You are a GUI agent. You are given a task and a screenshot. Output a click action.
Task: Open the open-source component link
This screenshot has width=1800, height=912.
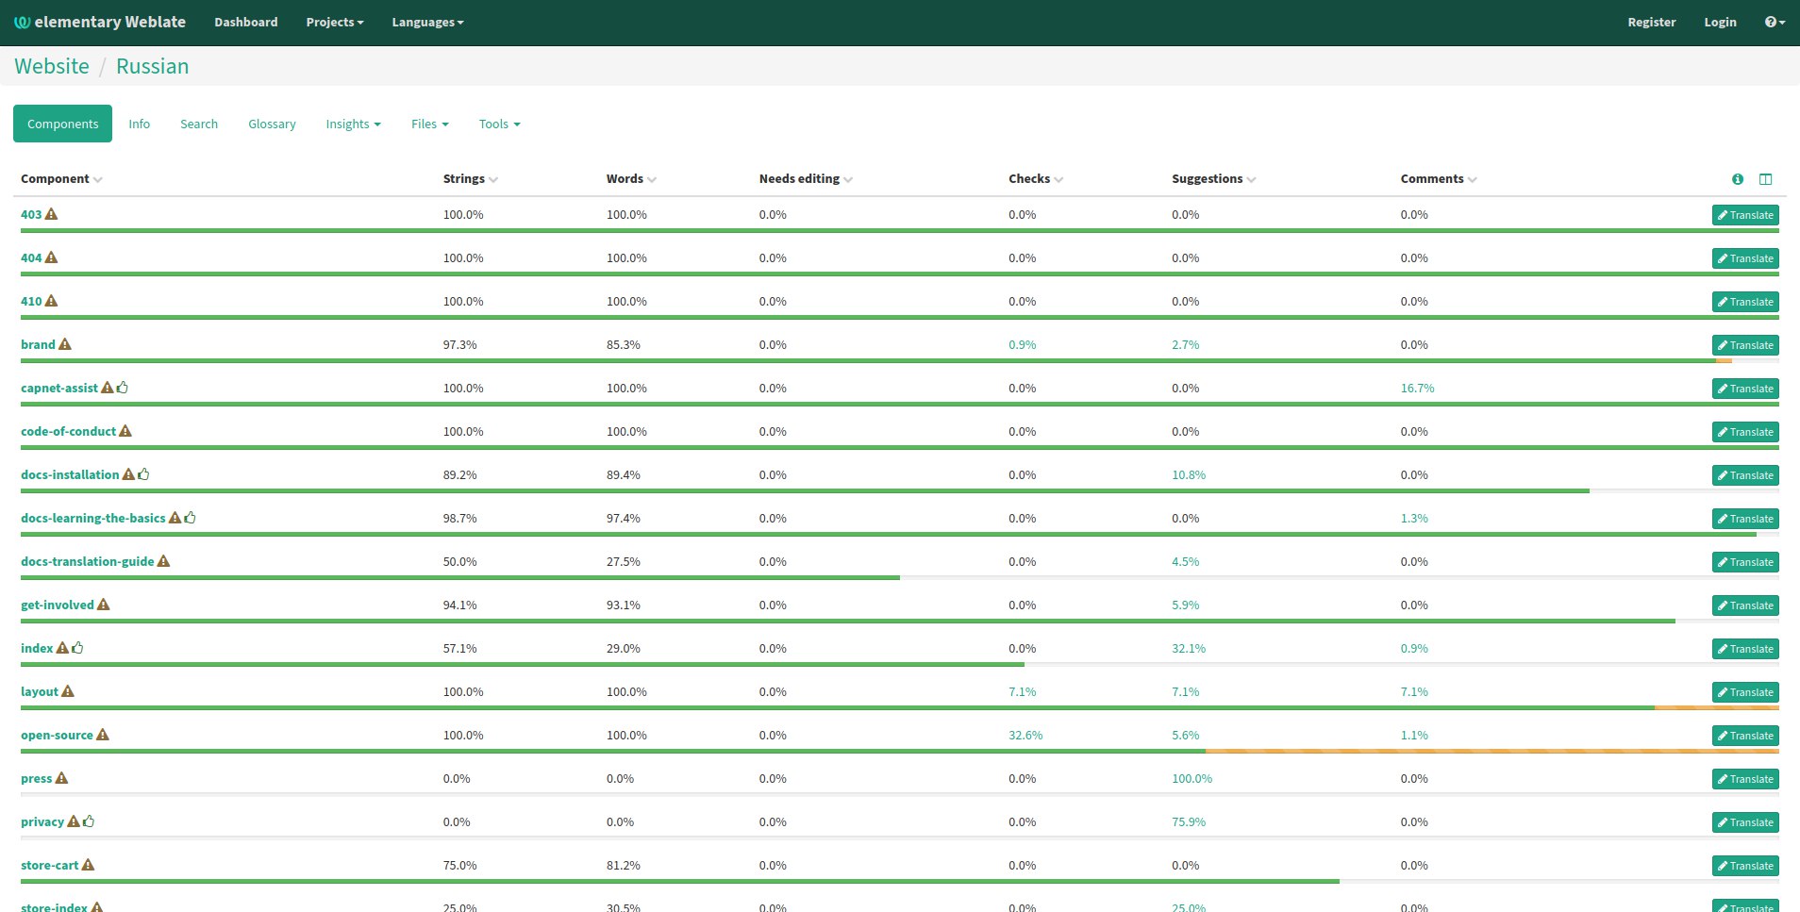point(57,735)
